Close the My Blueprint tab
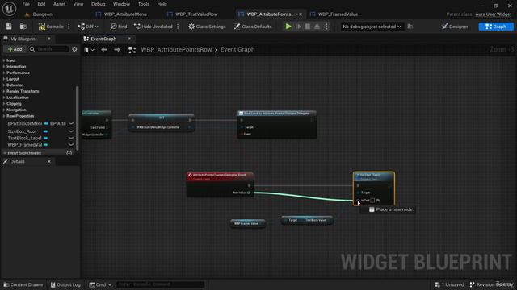Screen dimensions: 517x290 click(x=49, y=39)
